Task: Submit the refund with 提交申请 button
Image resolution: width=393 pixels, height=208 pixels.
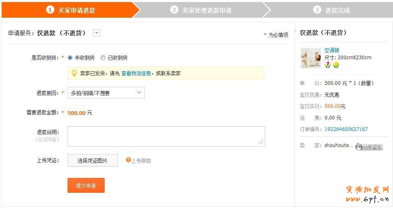Action: pyautogui.click(x=86, y=185)
